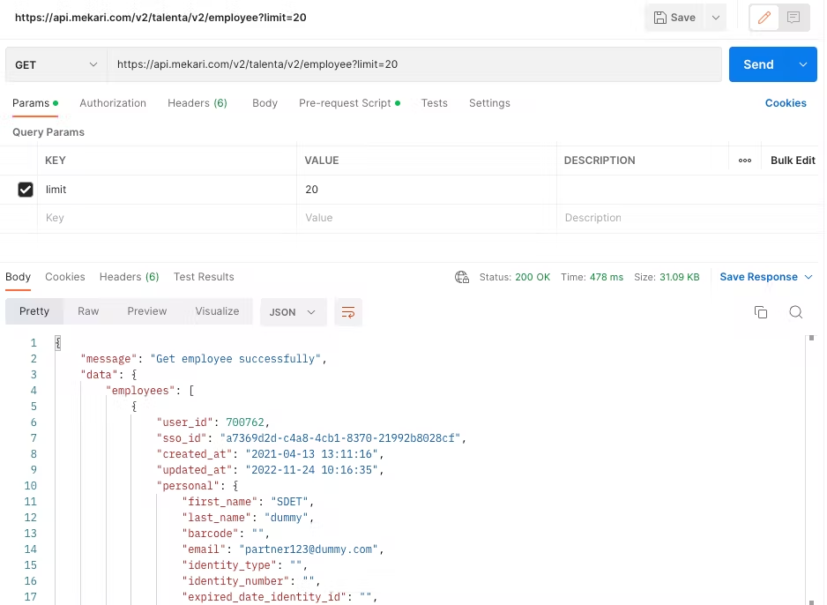Image resolution: width=827 pixels, height=605 pixels.
Task: Open the request Headers (6) tab
Action: (x=197, y=103)
